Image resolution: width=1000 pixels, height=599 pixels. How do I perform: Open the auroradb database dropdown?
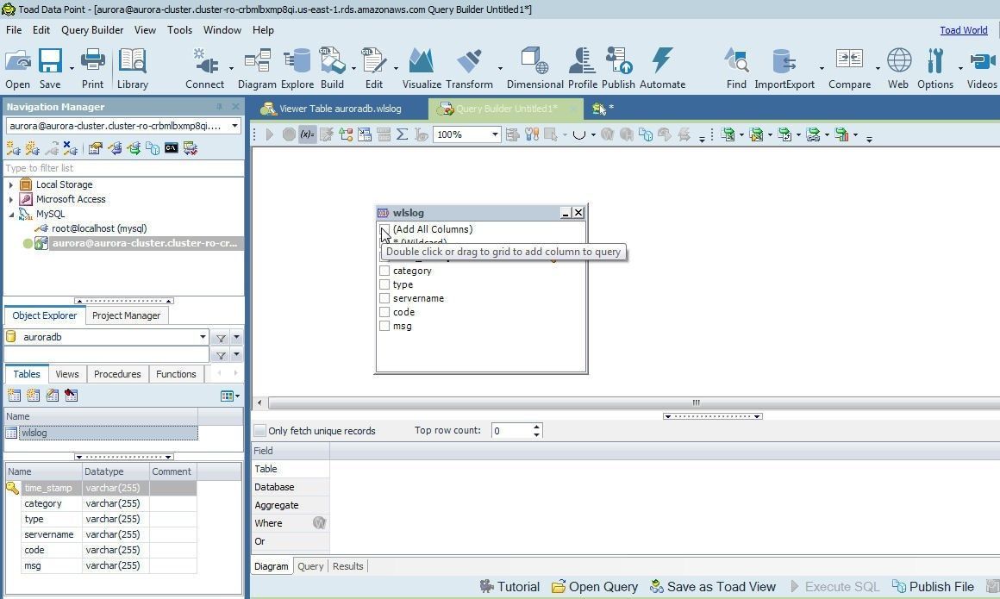click(x=203, y=337)
